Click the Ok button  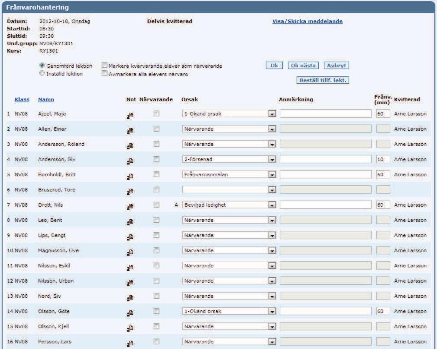pos(274,66)
